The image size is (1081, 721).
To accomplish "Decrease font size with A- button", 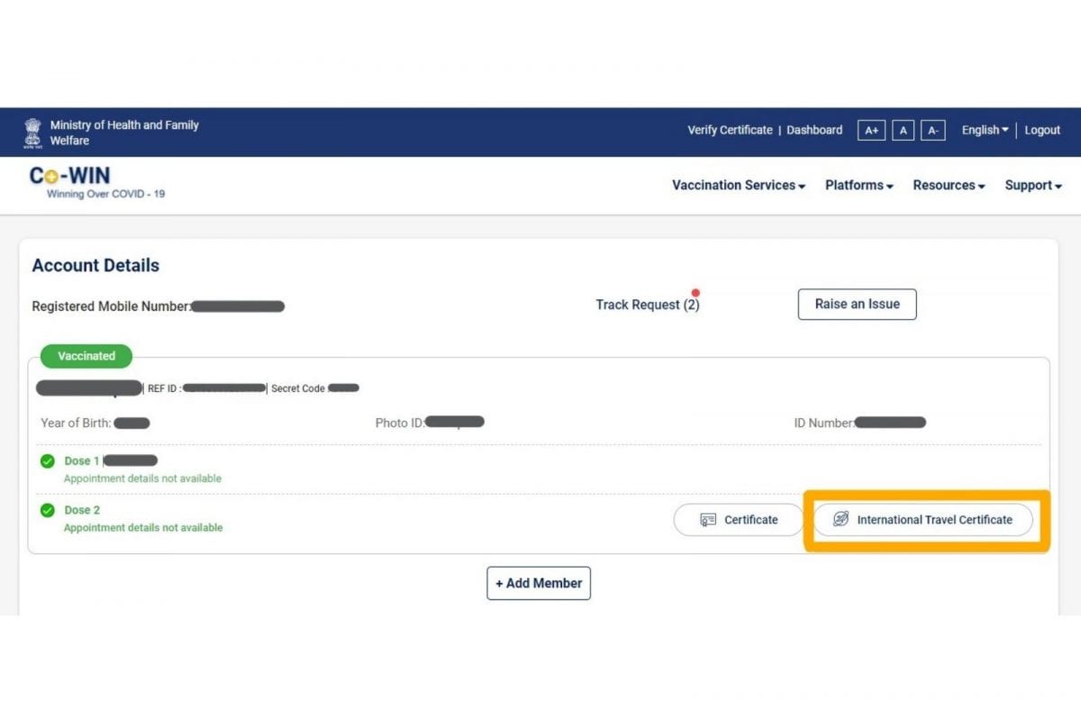I will tap(933, 131).
